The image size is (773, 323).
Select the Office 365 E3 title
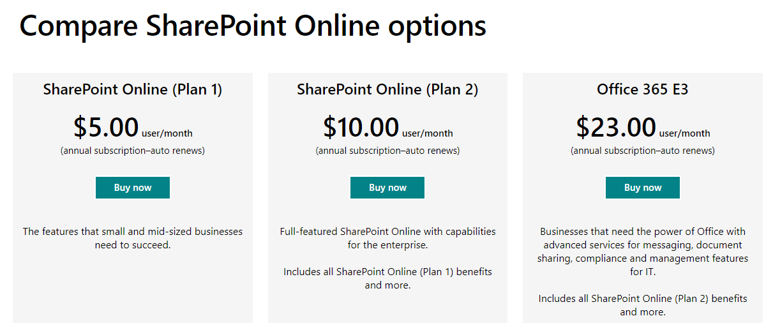point(643,89)
